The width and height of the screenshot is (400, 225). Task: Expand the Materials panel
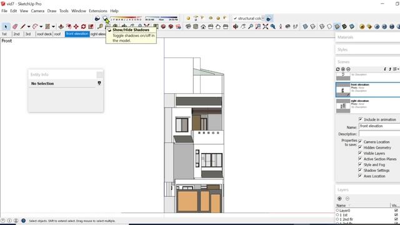[367, 37]
